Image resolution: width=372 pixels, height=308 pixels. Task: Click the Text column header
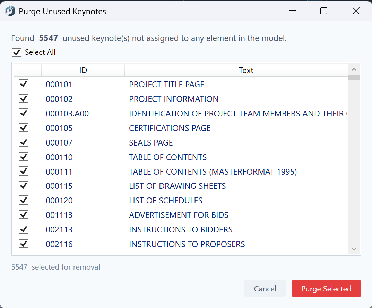tap(246, 70)
